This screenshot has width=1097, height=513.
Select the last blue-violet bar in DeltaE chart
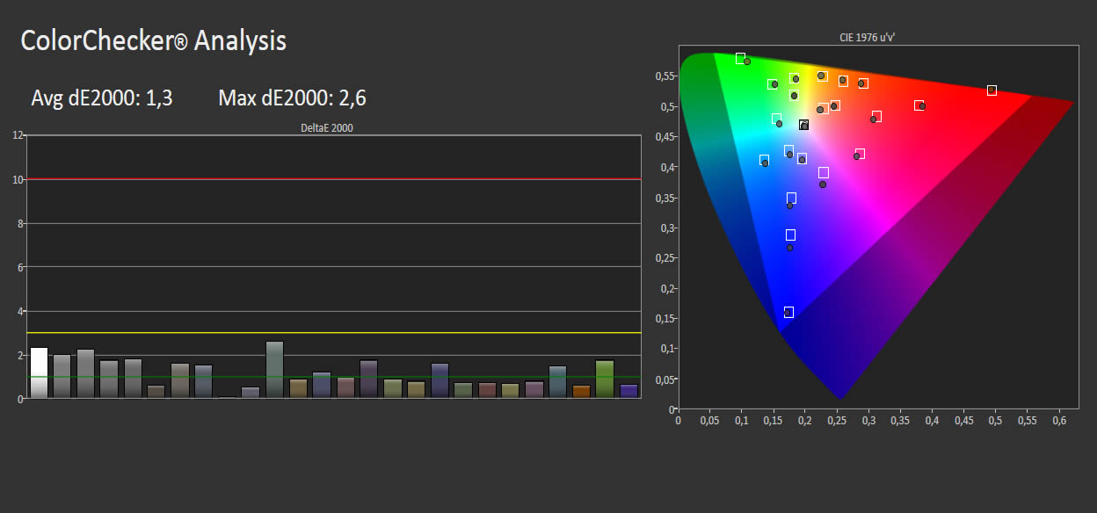[628, 392]
